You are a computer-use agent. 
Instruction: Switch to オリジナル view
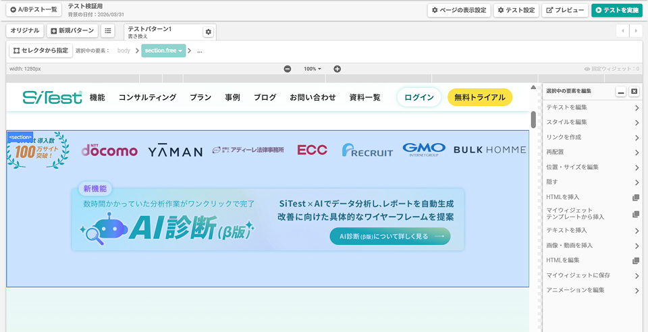pos(25,30)
